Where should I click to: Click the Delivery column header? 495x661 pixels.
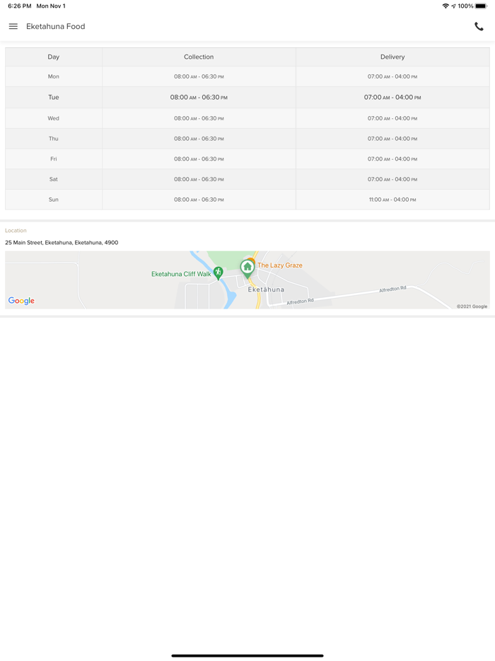(392, 57)
